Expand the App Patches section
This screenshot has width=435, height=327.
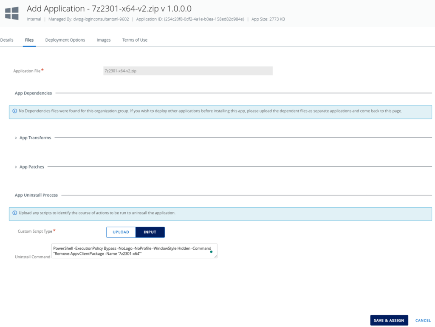pyautogui.click(x=30, y=167)
